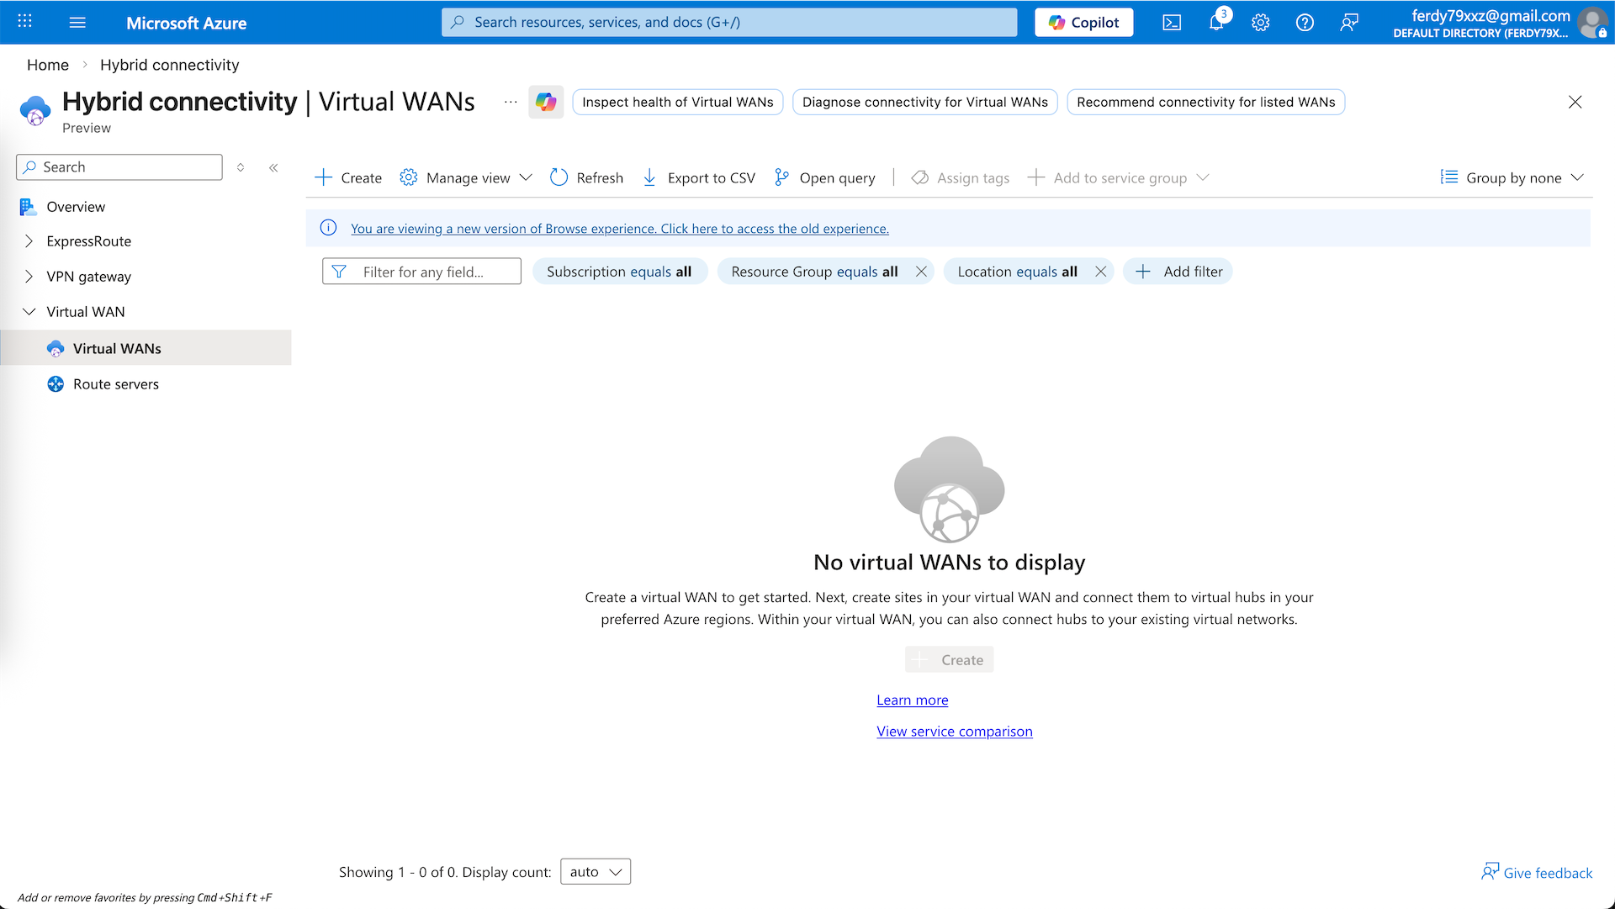Click Refresh in the toolbar
Viewport: 1615px width, 909px height.
pos(587,177)
